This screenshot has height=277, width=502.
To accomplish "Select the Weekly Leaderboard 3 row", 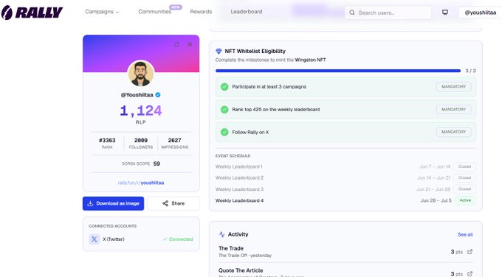I will [345, 189].
